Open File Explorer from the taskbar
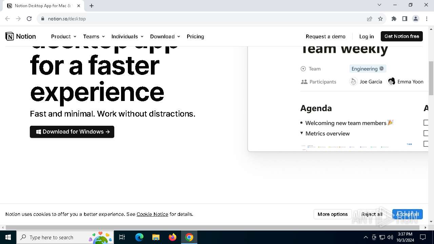 point(156,237)
